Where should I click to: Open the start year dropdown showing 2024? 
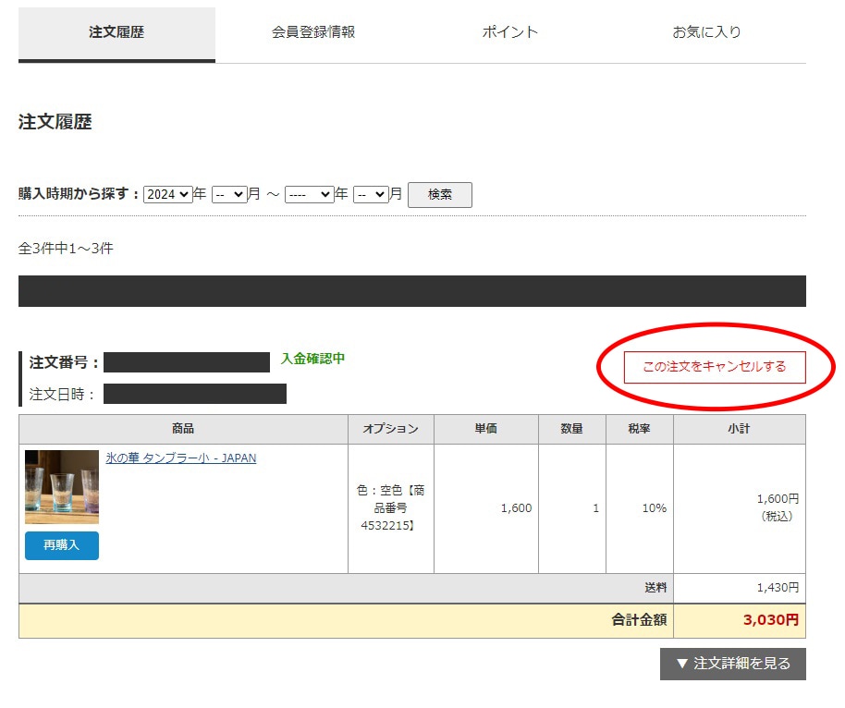point(167,195)
